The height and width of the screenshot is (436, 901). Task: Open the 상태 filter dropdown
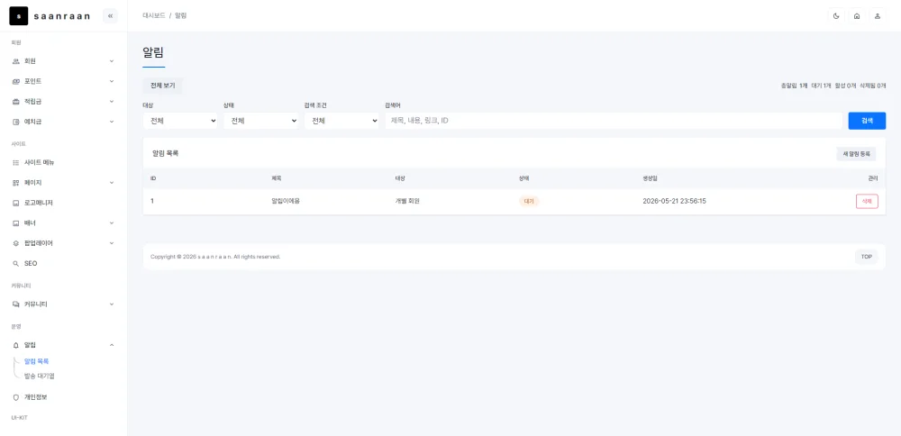(261, 121)
